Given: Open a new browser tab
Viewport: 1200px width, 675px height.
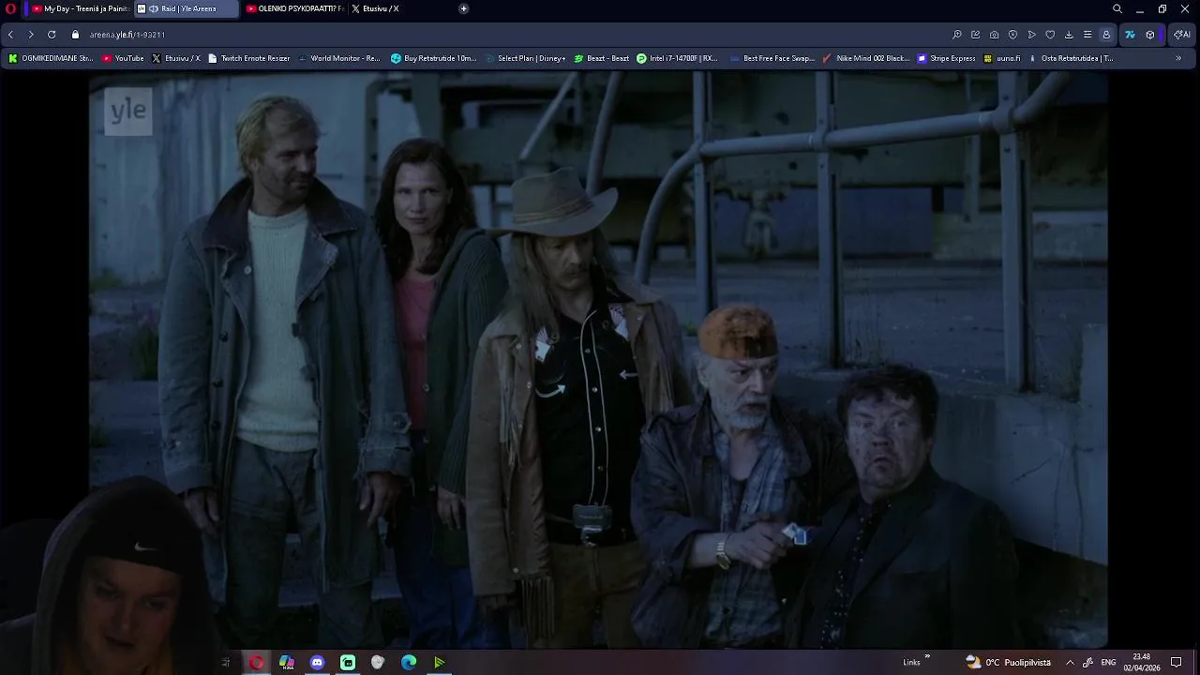Looking at the screenshot, I should click(463, 9).
